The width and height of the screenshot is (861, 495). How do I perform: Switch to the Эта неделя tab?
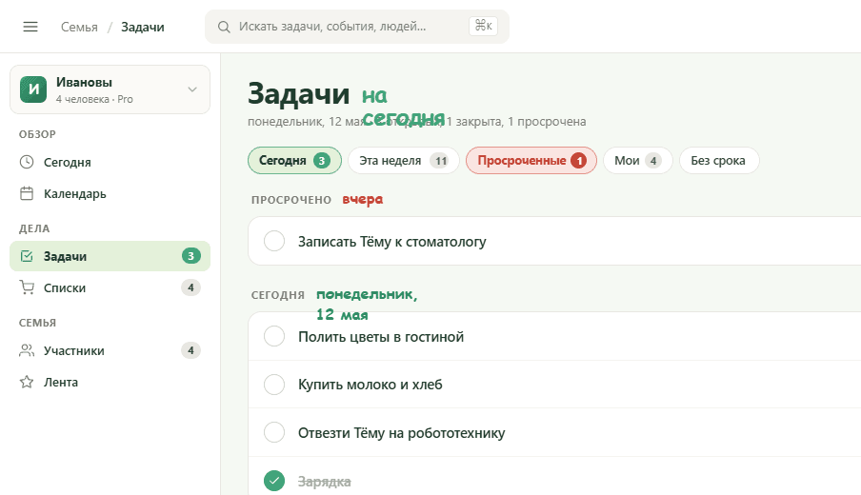coord(404,161)
